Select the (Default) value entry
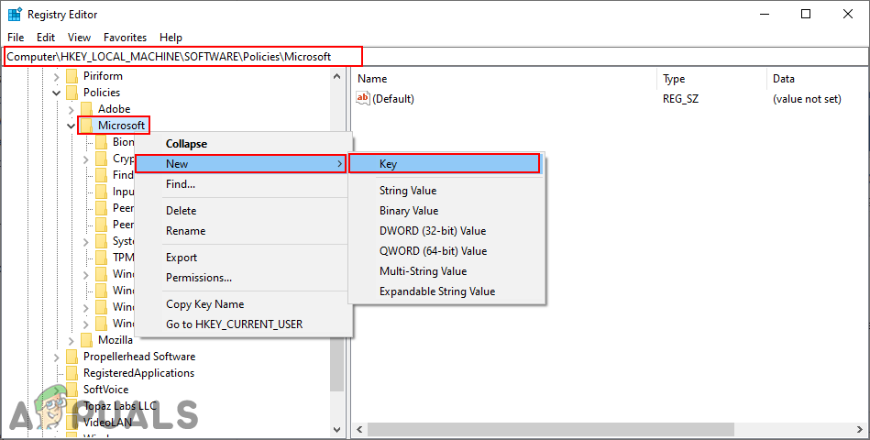Viewport: 870px width, 440px height. (393, 99)
